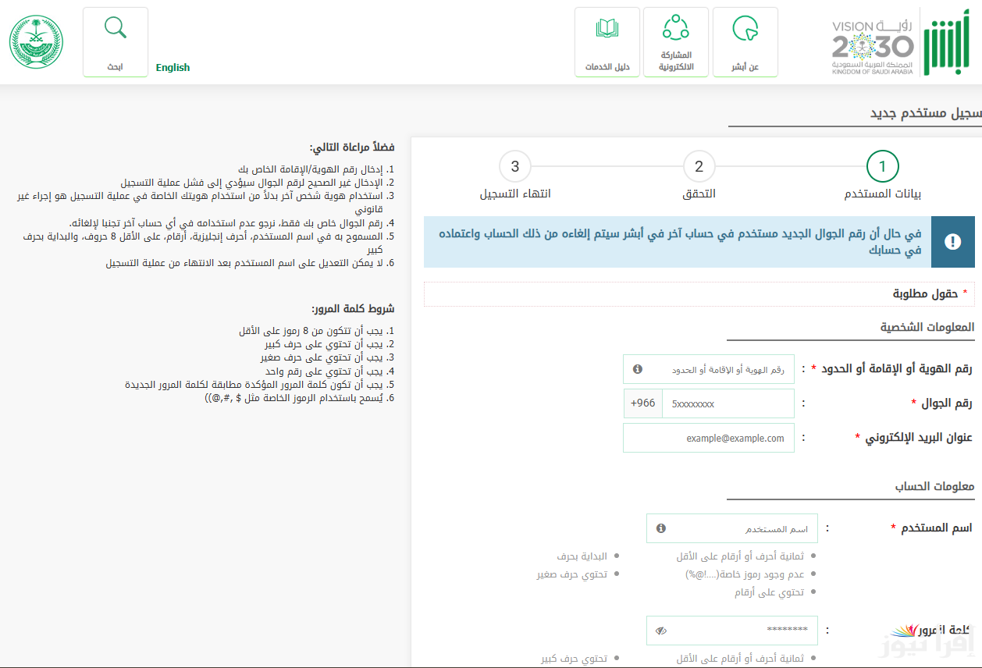Click the 'معلومات الحساب' section heading
This screenshot has height=668, width=982.
click(x=934, y=486)
